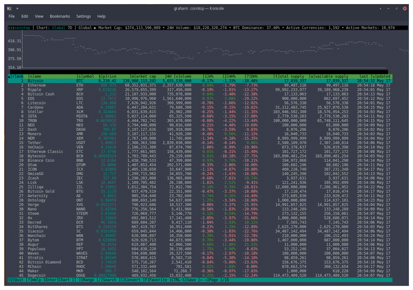Select the Dogecoin row
Viewport: 413px width, 290px height.
[200, 276]
